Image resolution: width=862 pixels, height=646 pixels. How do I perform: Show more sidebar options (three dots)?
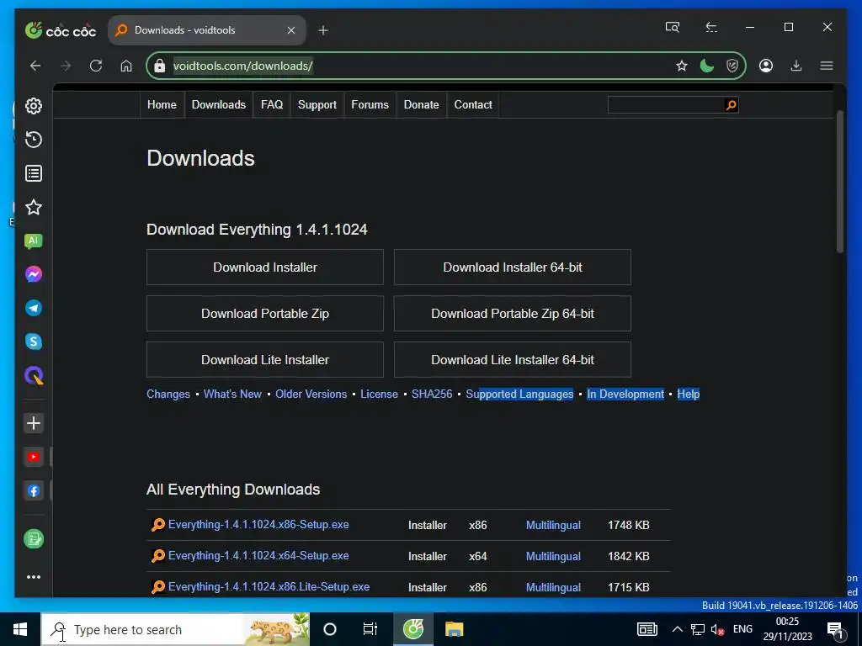click(x=34, y=577)
